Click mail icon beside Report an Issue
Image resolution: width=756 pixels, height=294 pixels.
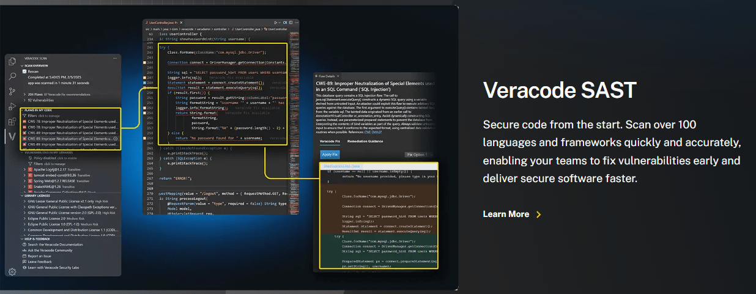[24, 256]
